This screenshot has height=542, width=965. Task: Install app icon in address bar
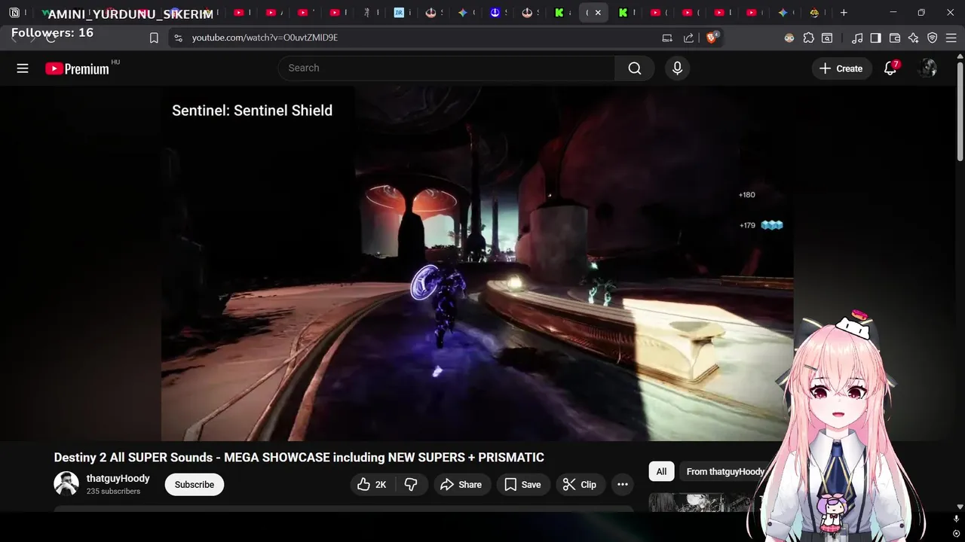667,38
